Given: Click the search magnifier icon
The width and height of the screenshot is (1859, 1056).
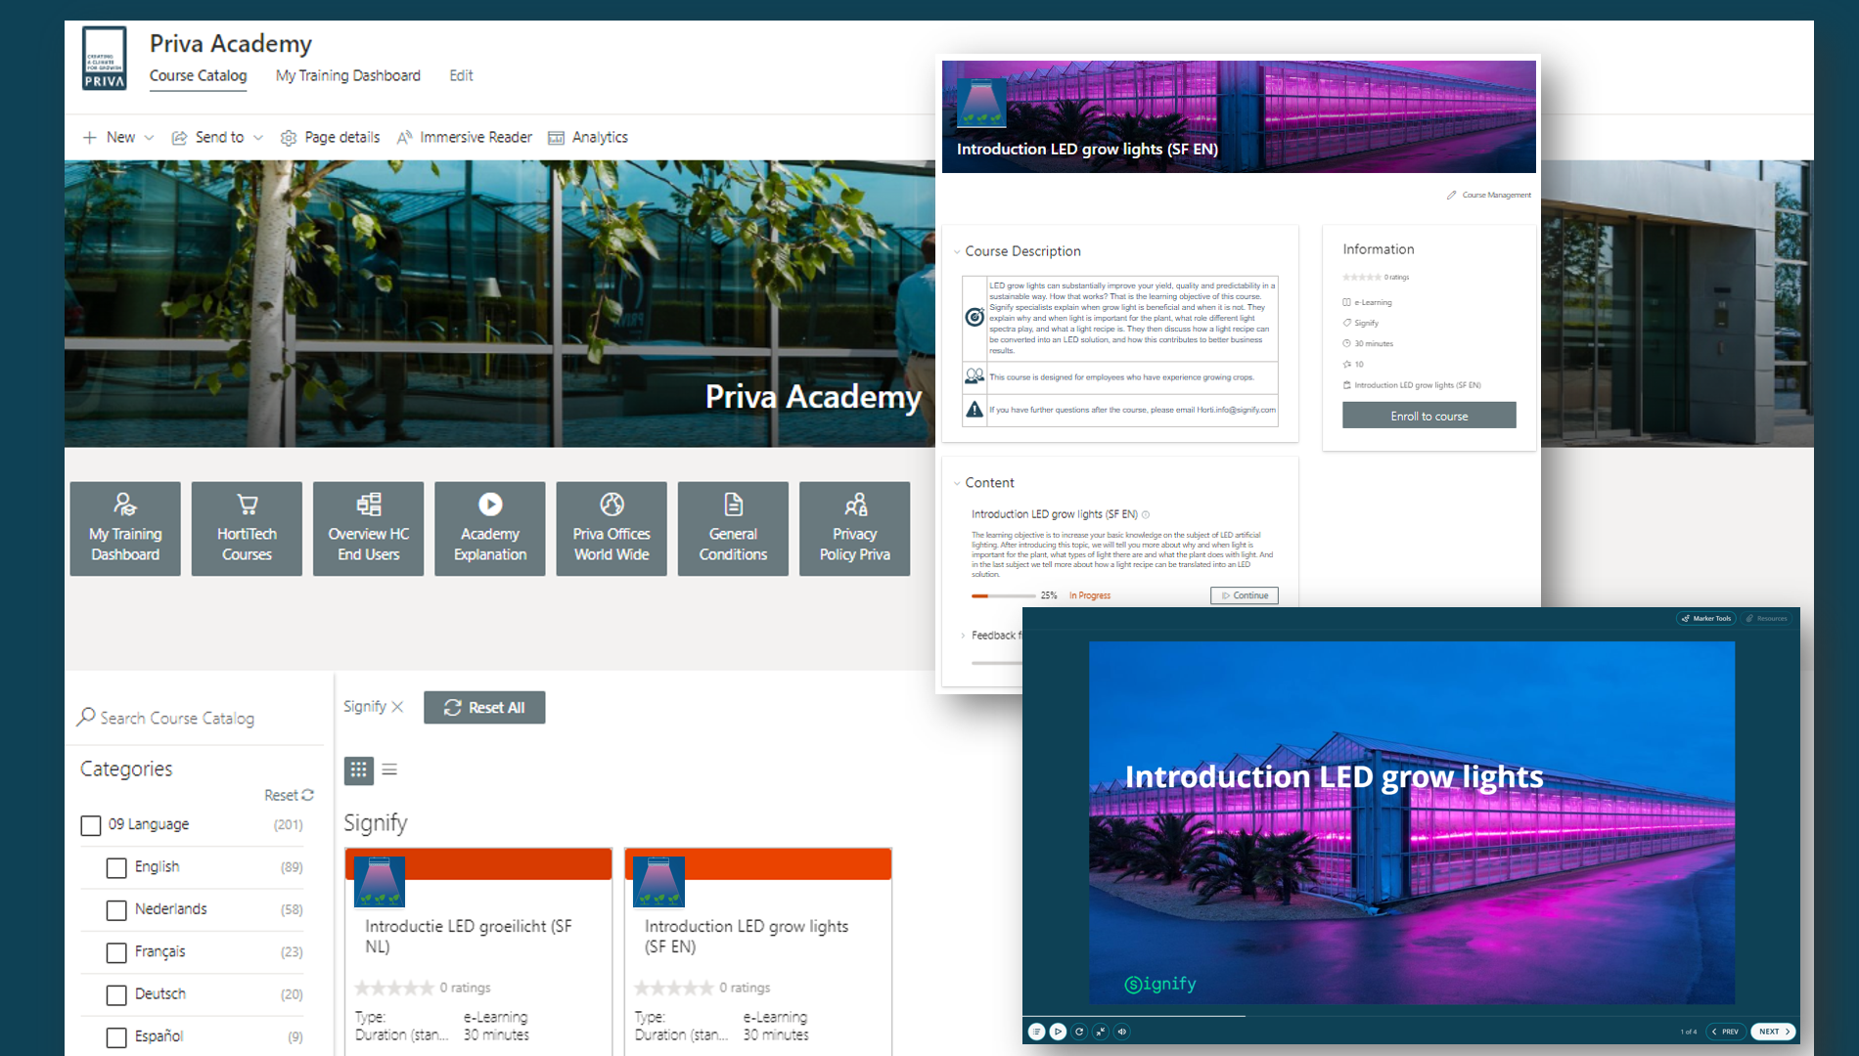Looking at the screenshot, I should point(86,717).
